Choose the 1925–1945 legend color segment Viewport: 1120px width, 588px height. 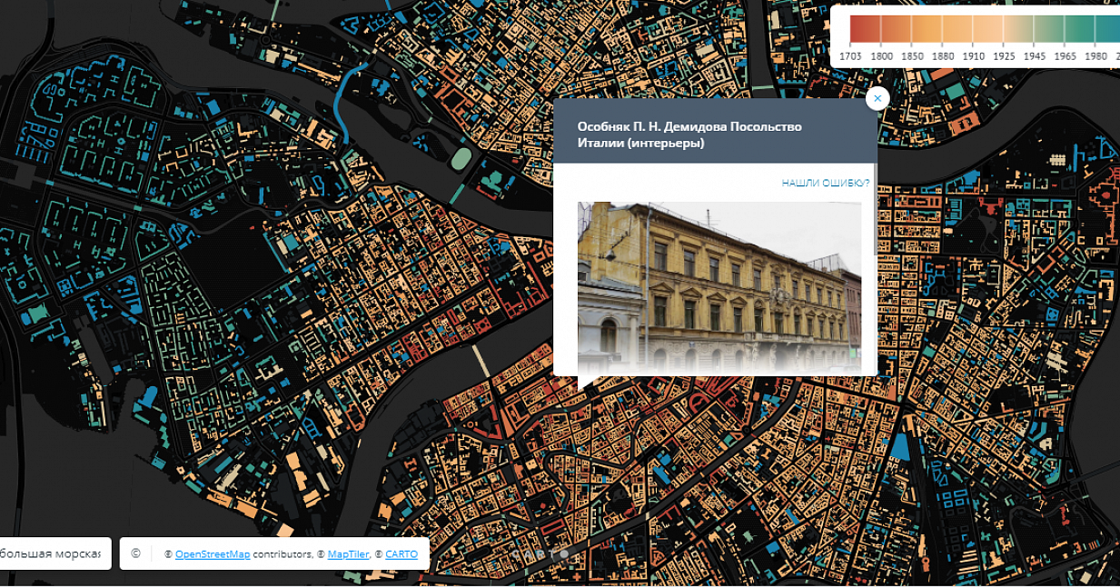(x=1018, y=29)
